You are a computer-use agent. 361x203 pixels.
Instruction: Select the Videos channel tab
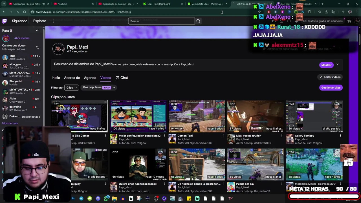click(x=105, y=78)
